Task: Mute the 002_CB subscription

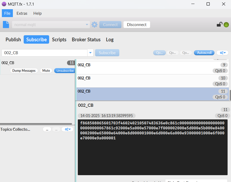Action: click(x=46, y=71)
